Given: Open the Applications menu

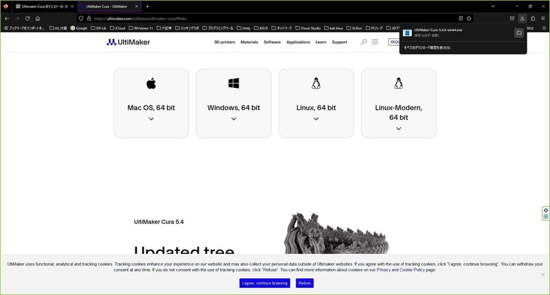Looking at the screenshot, I should (298, 42).
